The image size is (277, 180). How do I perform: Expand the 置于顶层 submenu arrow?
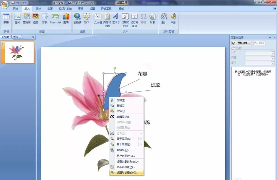141,139
